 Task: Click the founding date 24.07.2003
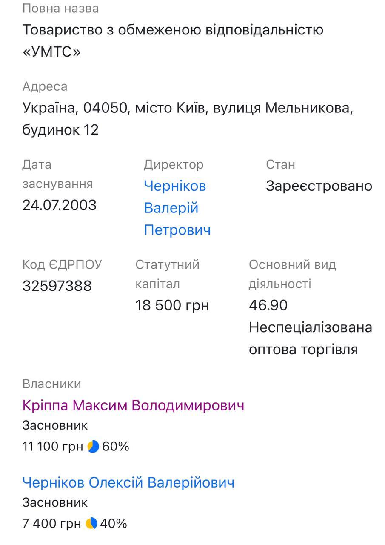pos(60,205)
